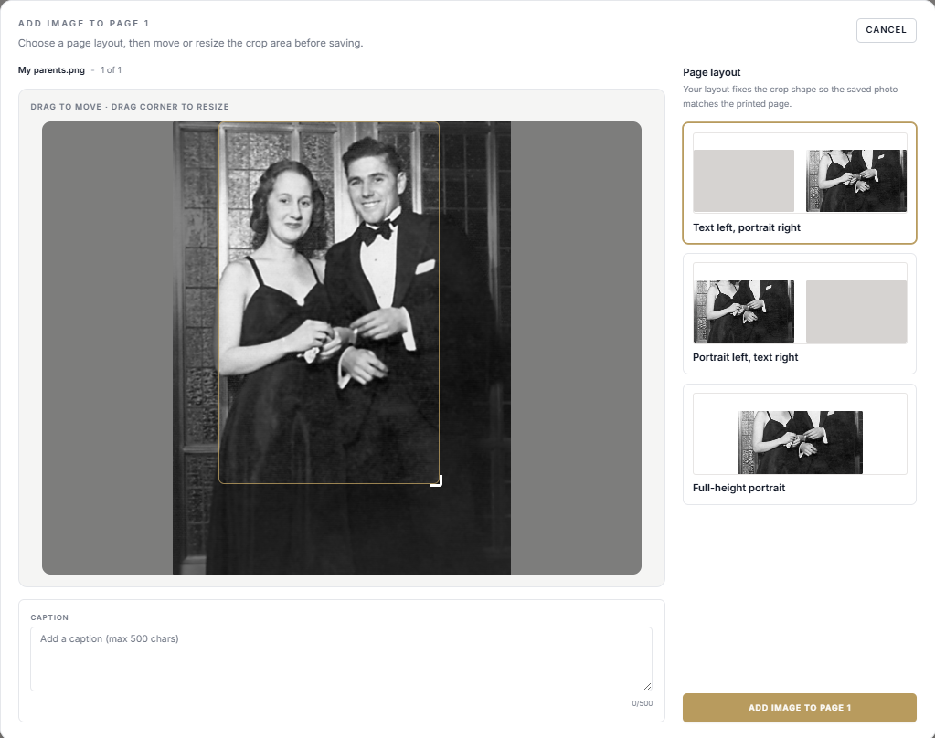Click the Text left layout preview photo
Viewport: 935px width, 738px height.
pyautogui.click(x=856, y=181)
